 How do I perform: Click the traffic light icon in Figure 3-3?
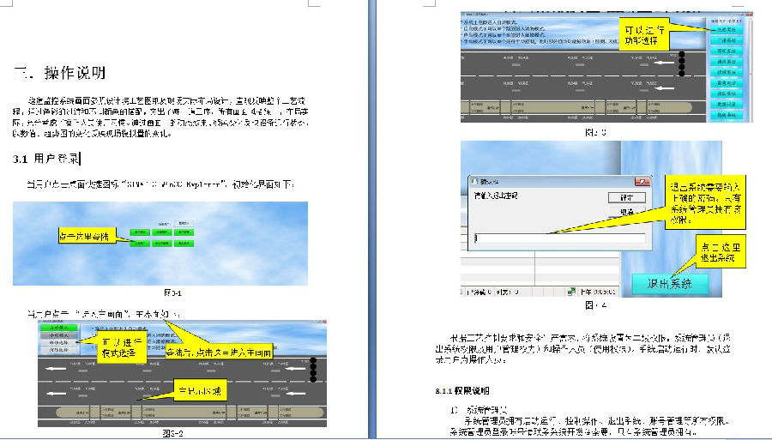[x=681, y=63]
